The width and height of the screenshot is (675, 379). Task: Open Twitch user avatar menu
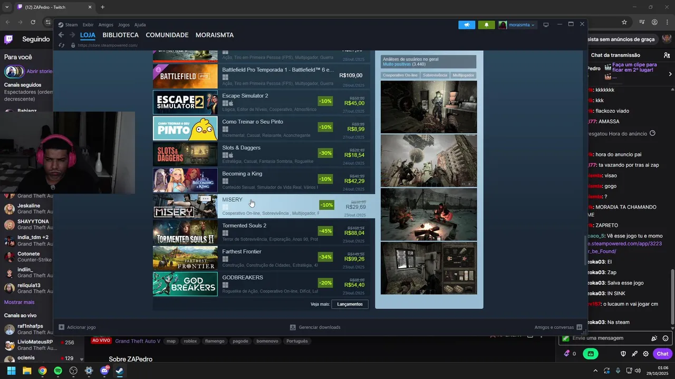pos(667,39)
